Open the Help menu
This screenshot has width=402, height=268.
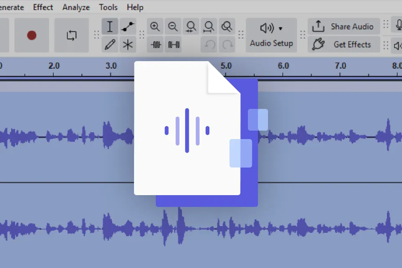(135, 7)
